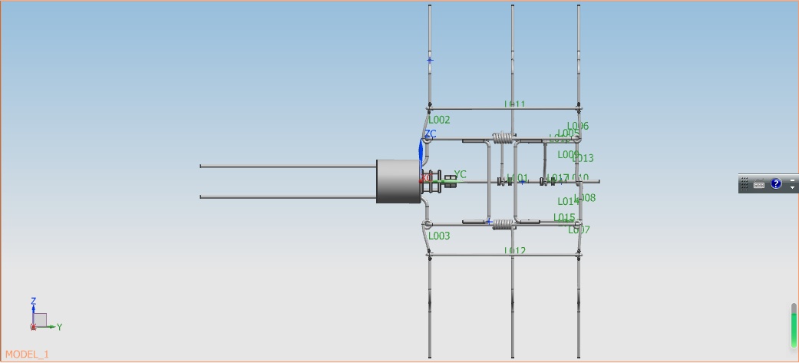799x363 pixels.
Task: Select link label L002
Action: click(439, 120)
